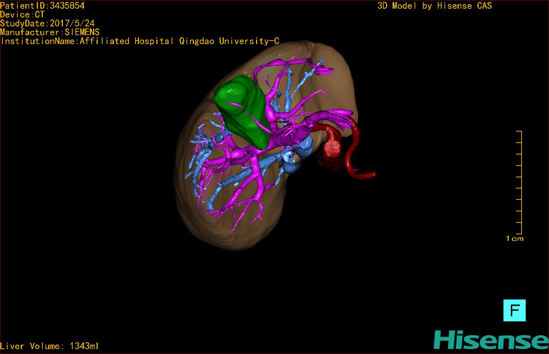This screenshot has width=549, height=354.
Task: Click the cyan F orientation indicator
Action: [514, 310]
